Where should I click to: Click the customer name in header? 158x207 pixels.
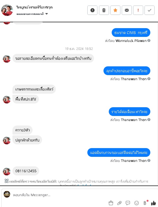(x=34, y=7)
